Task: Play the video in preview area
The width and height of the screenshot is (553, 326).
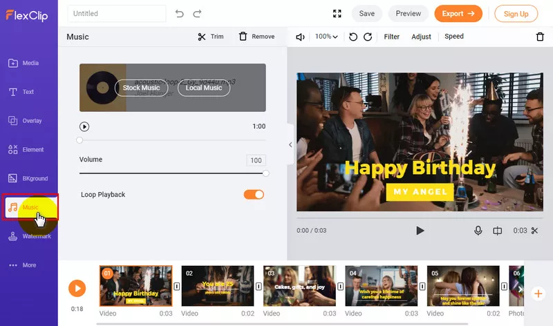Action: click(x=420, y=231)
